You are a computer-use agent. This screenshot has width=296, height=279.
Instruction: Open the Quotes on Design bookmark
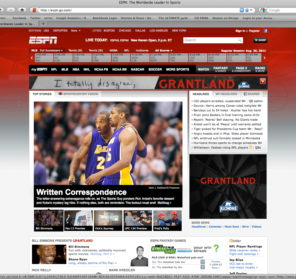[x=225, y=18]
